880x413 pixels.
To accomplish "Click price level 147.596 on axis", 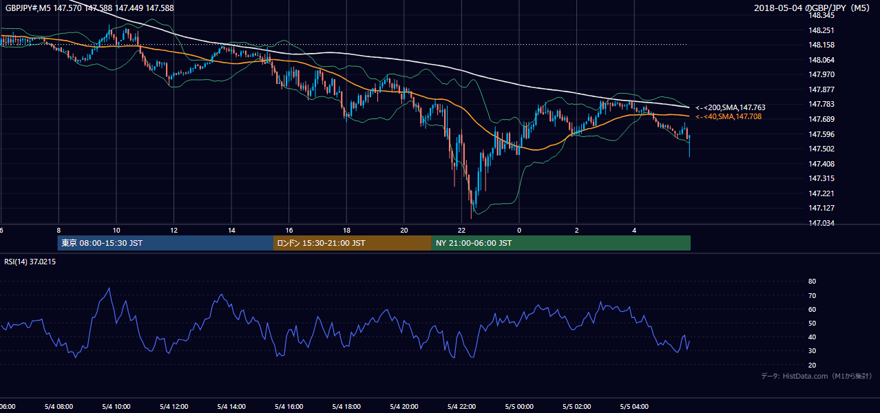I will point(821,134).
